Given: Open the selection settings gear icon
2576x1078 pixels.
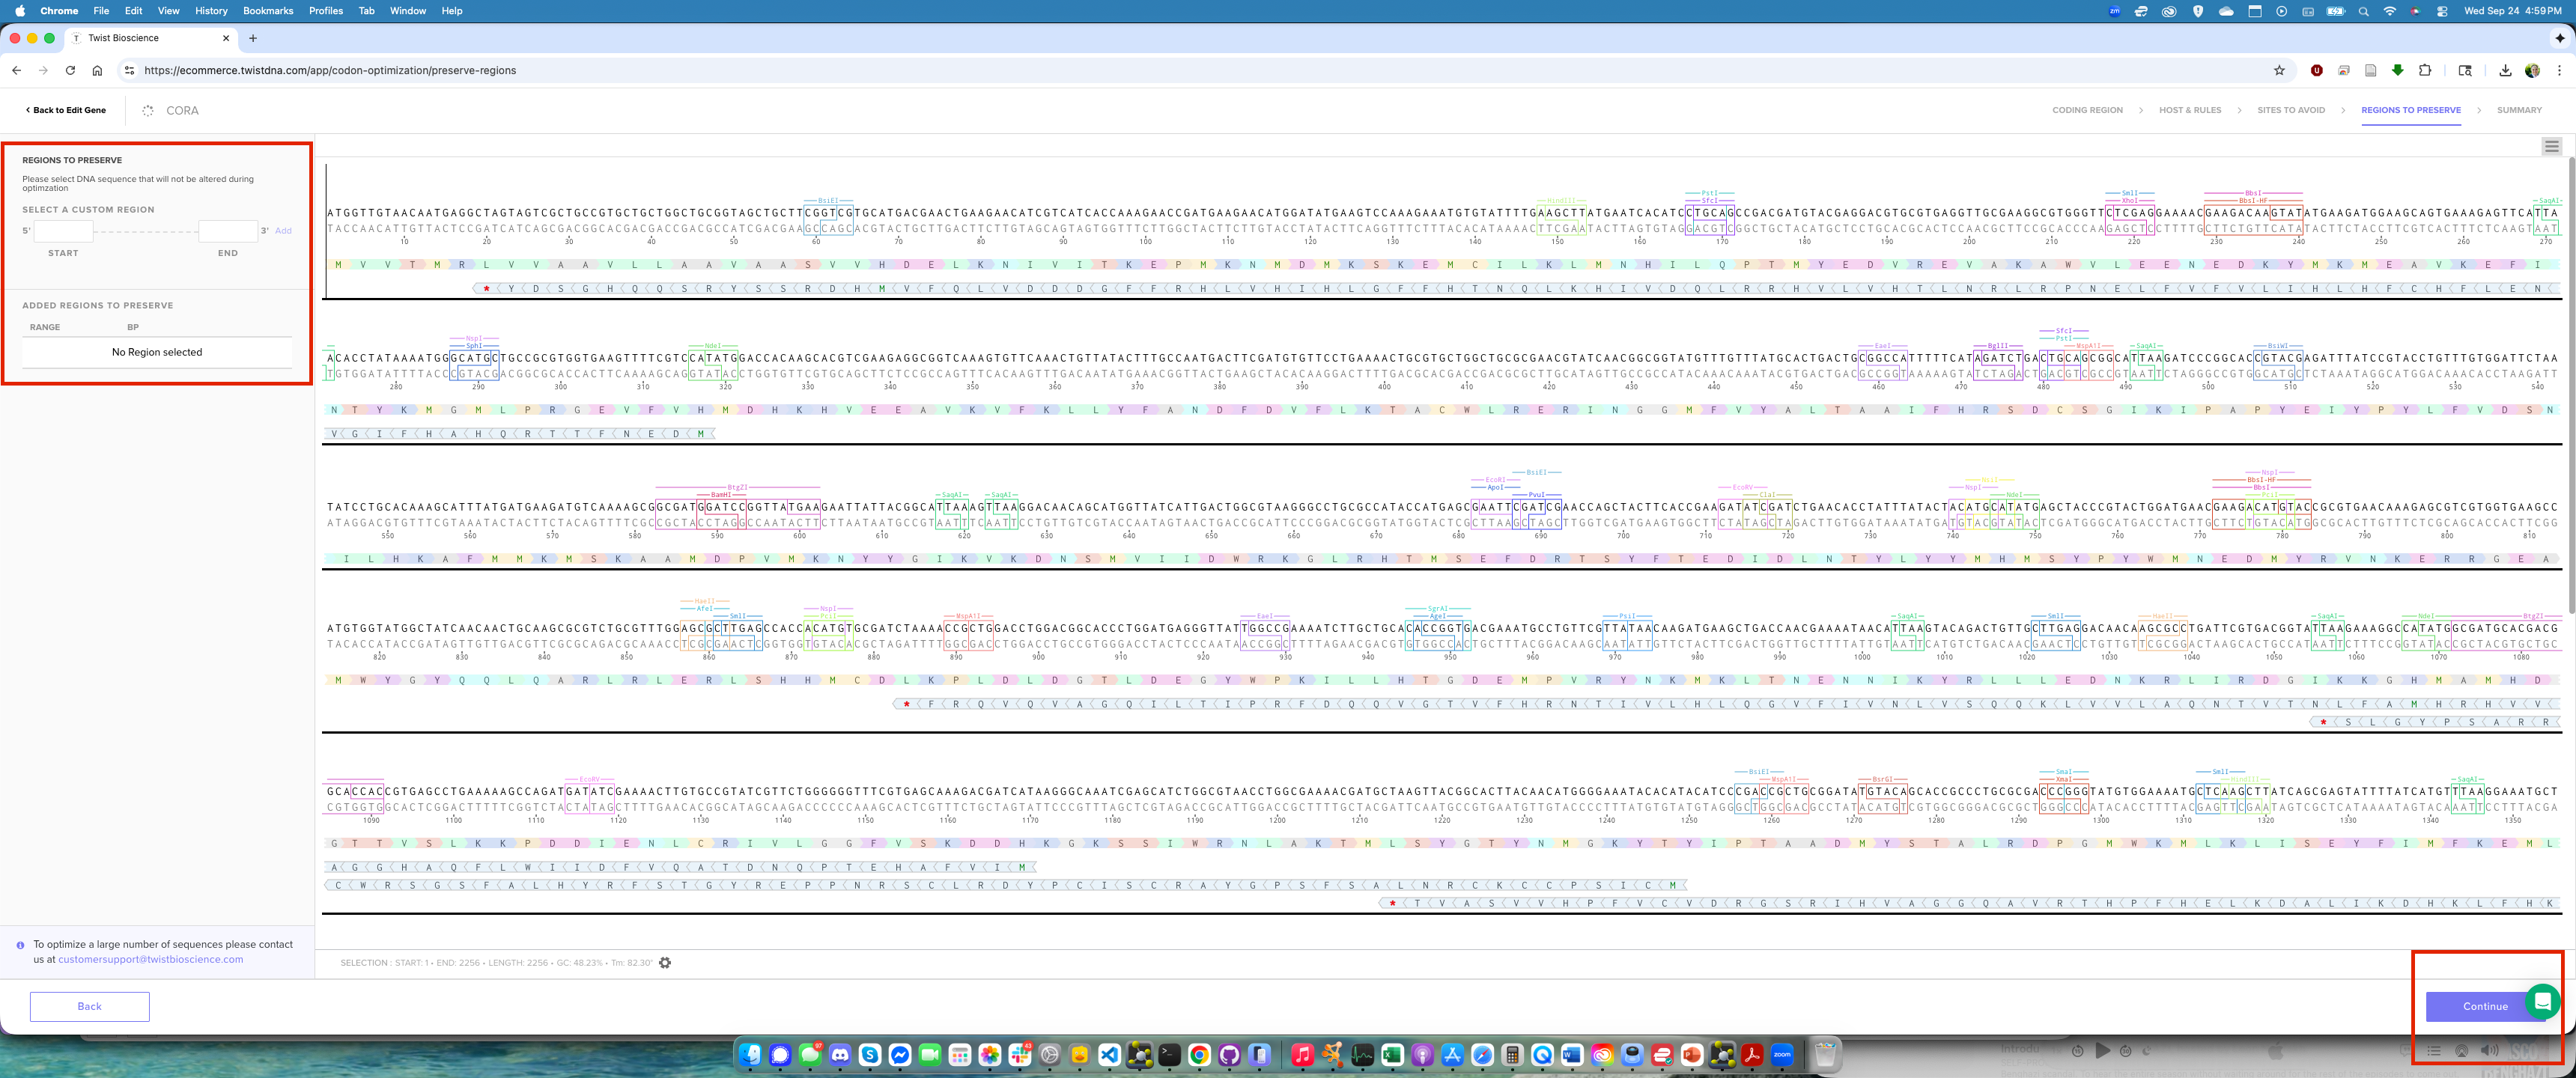Looking at the screenshot, I should click(x=665, y=963).
